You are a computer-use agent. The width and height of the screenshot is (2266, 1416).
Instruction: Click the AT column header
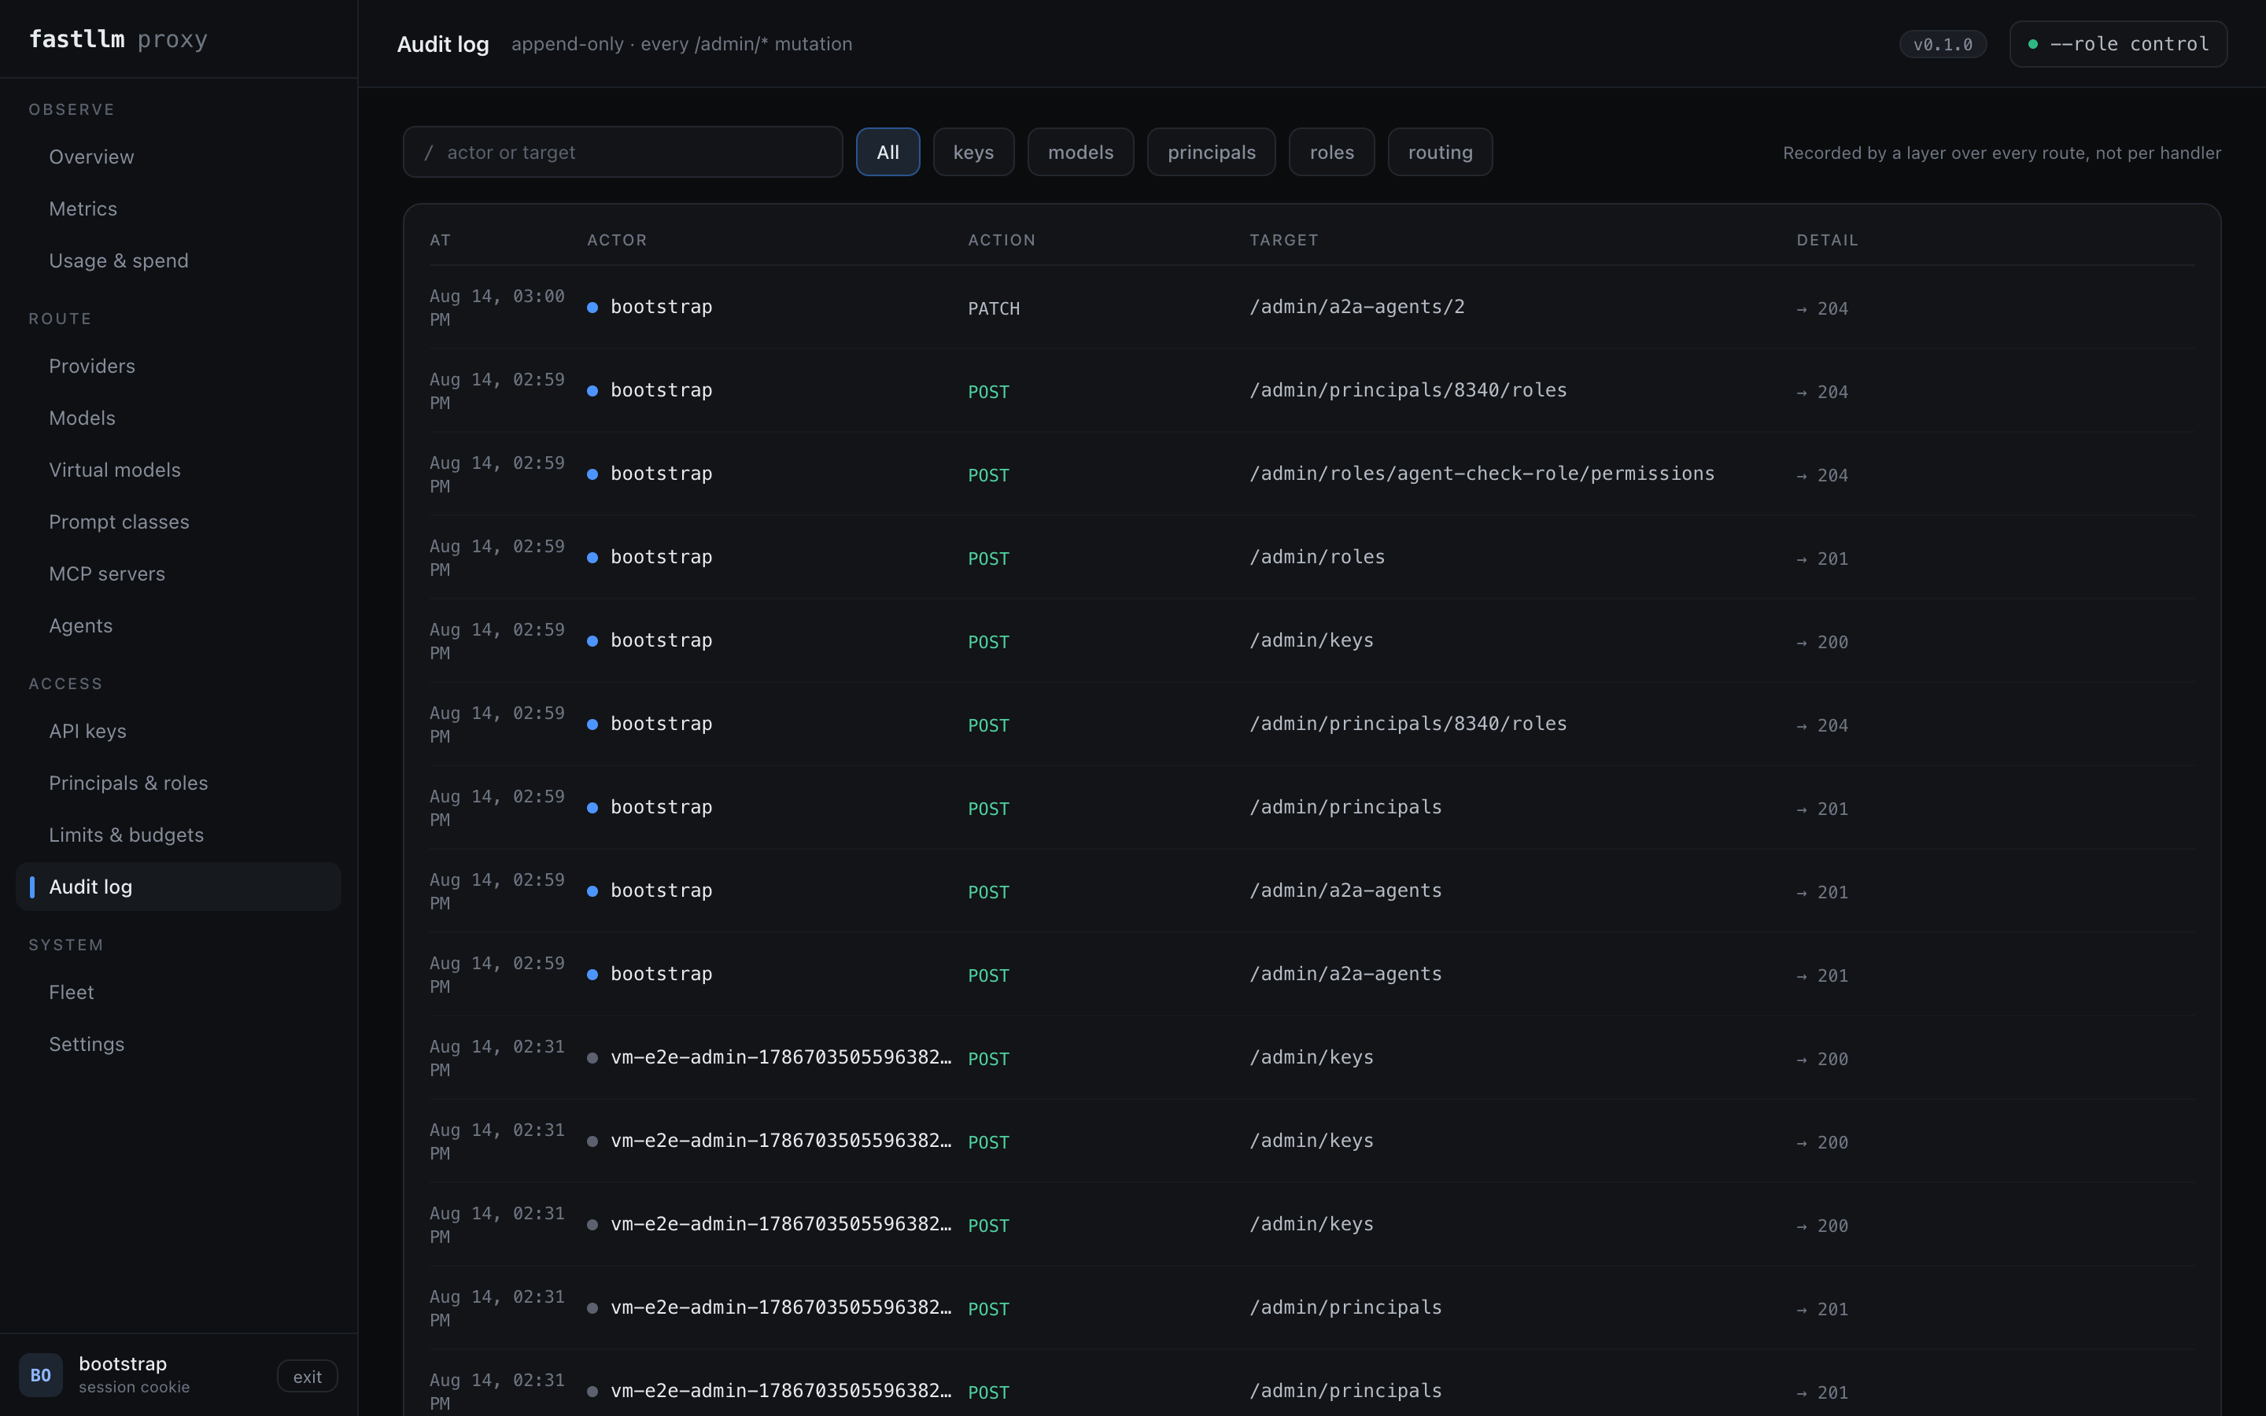[440, 241]
